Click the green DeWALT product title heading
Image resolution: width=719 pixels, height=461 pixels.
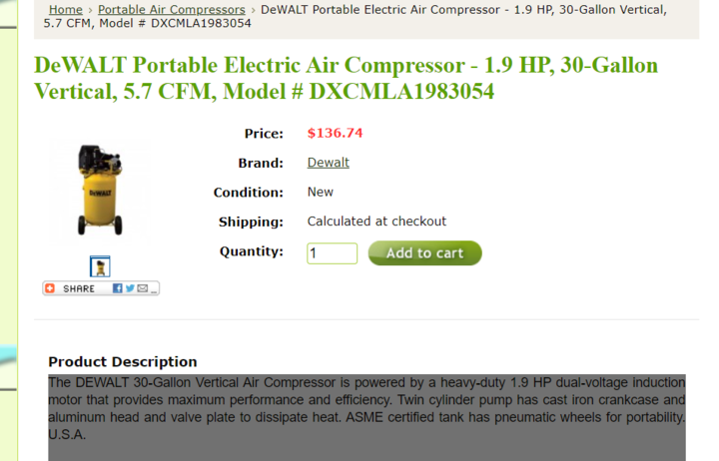click(347, 78)
